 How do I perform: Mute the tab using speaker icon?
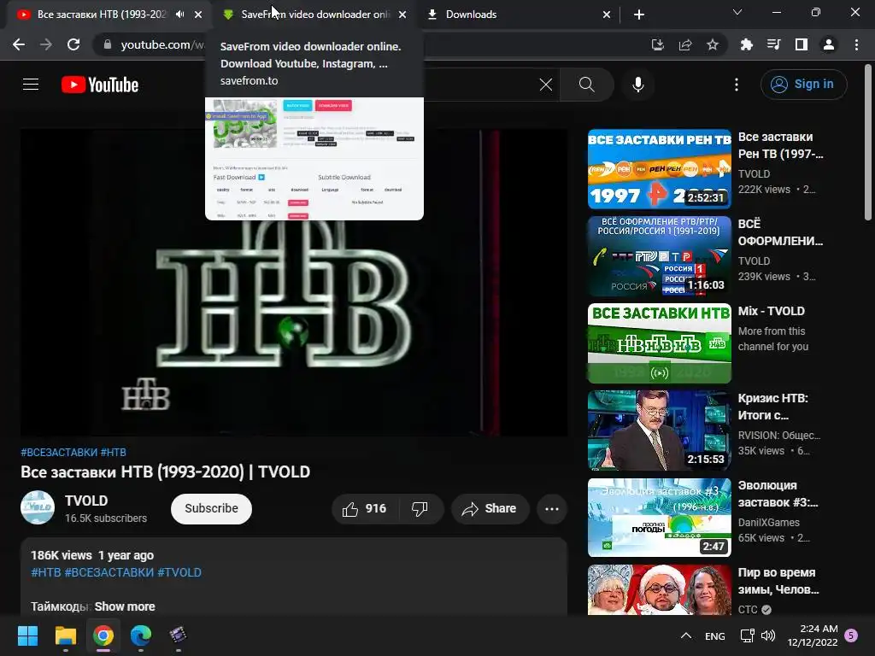click(179, 15)
